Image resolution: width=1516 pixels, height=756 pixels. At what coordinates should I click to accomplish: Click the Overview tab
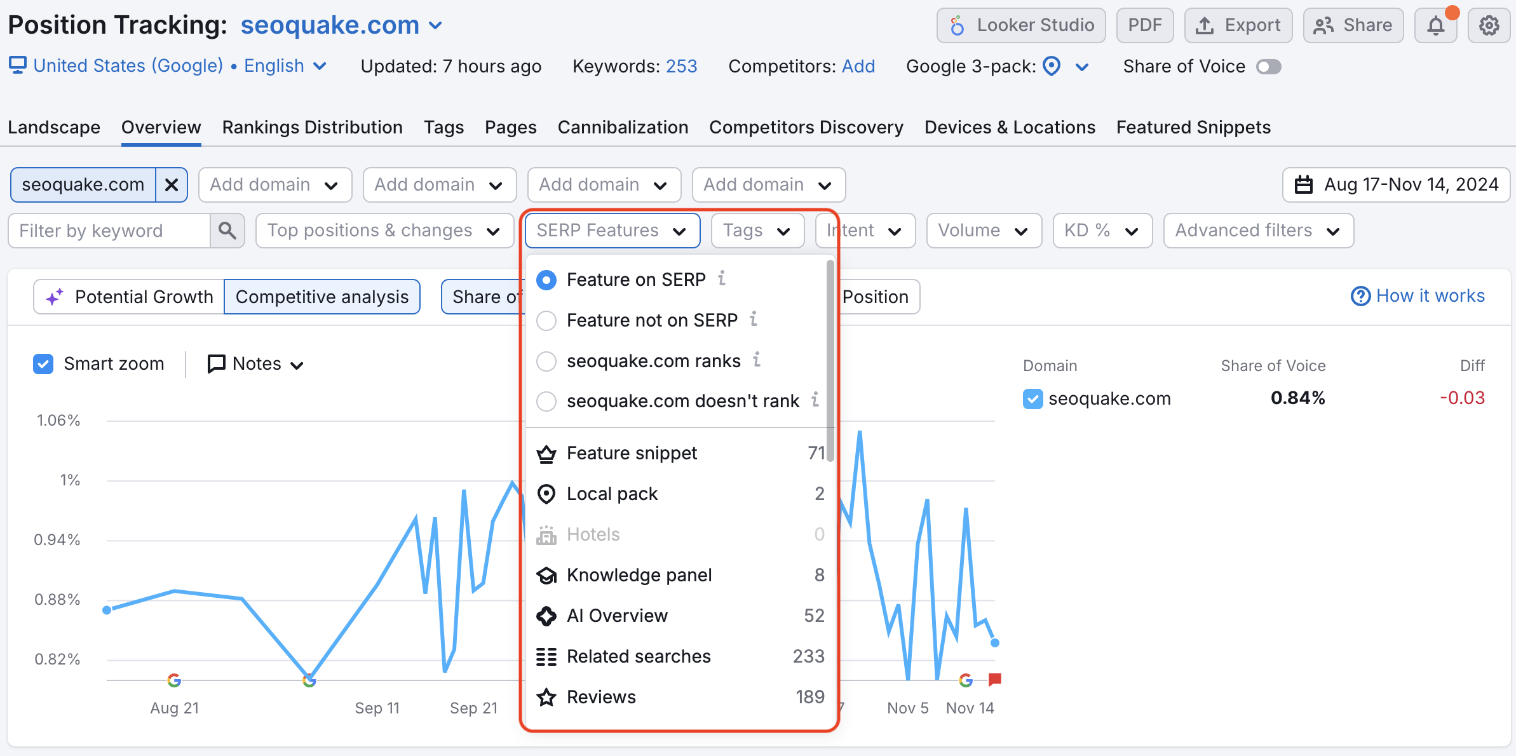pos(161,127)
